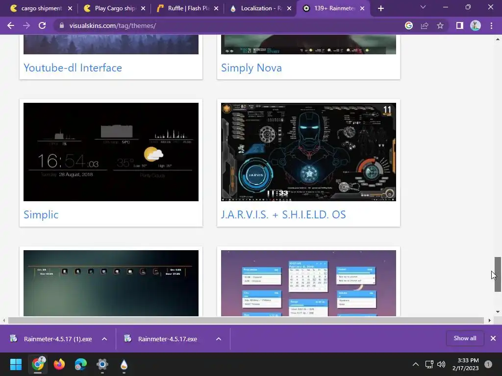Bookmark this page with the star
The width and height of the screenshot is (502, 376).
[440, 25]
